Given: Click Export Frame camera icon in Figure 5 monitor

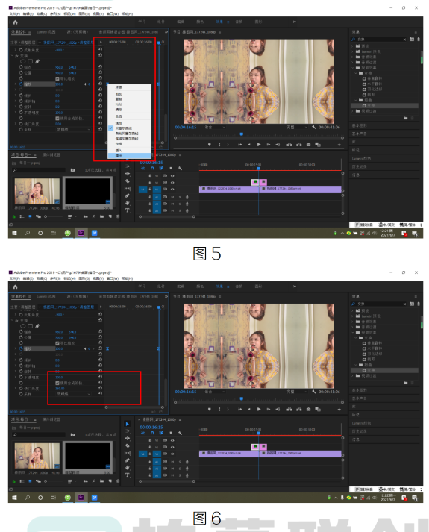Looking at the screenshot, I should pyautogui.click(x=308, y=145).
